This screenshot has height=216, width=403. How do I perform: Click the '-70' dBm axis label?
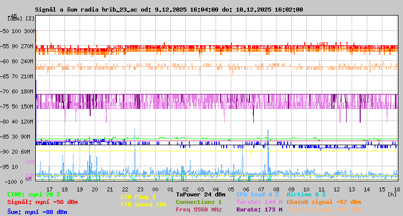click(x=4, y=91)
